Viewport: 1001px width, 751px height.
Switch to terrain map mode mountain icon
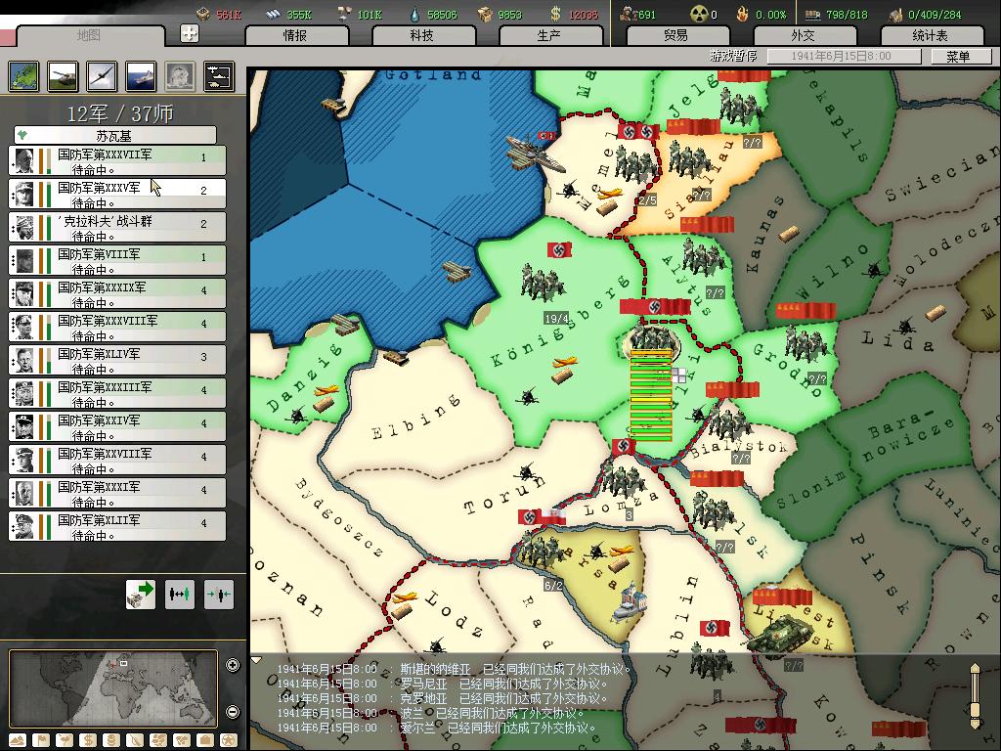pyautogui.click(x=18, y=741)
